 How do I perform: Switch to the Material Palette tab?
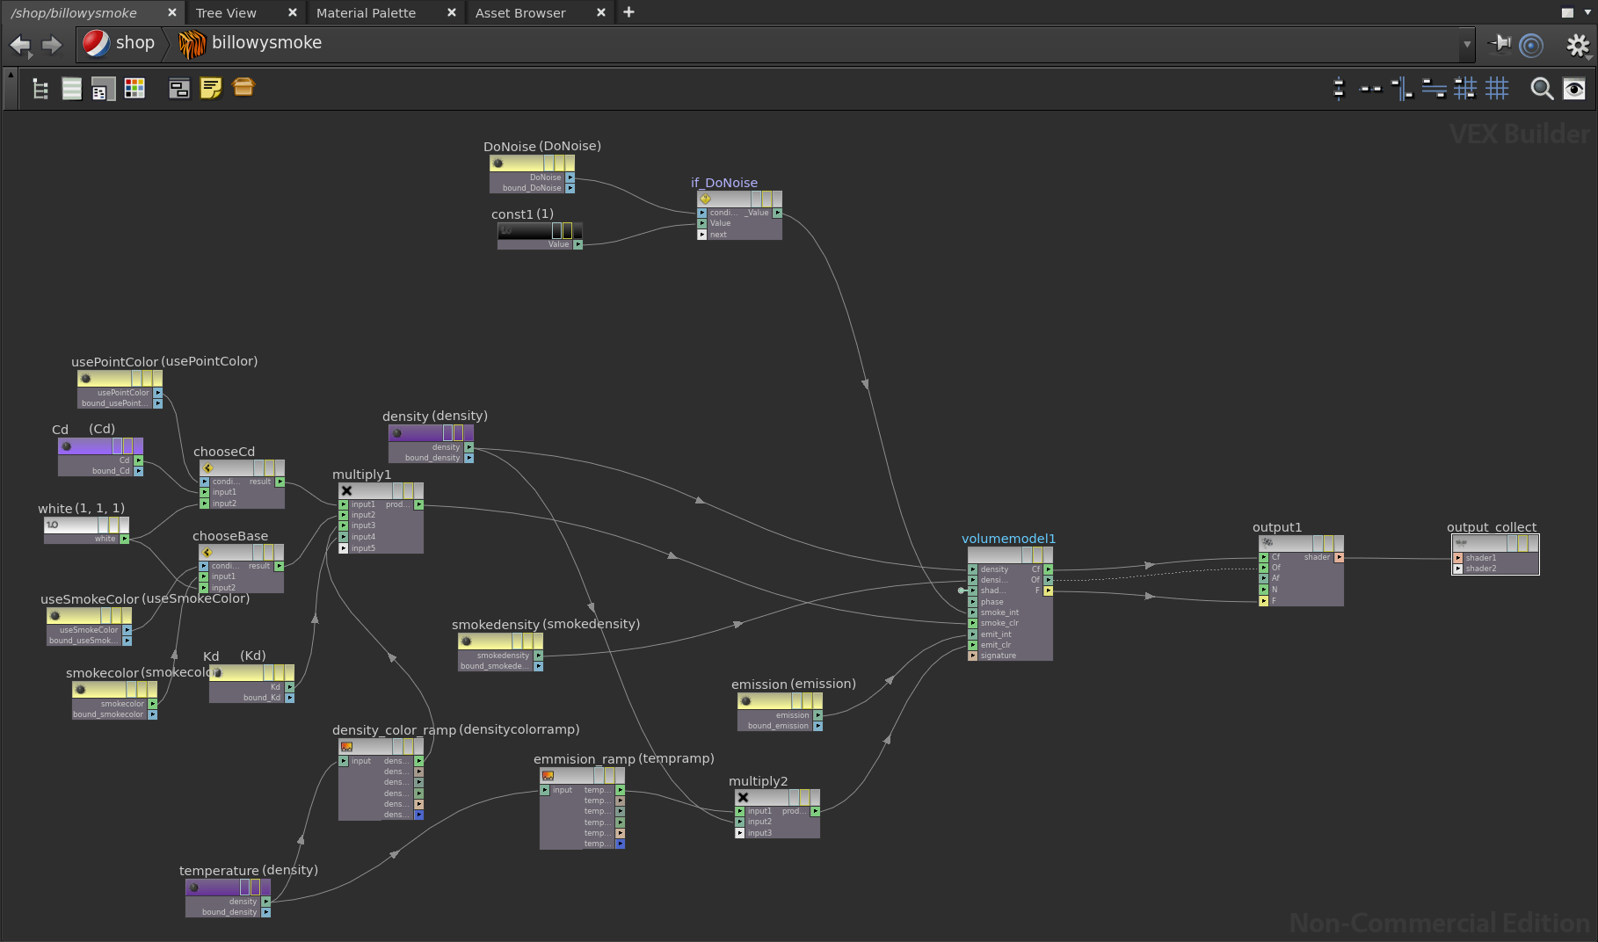click(x=366, y=13)
